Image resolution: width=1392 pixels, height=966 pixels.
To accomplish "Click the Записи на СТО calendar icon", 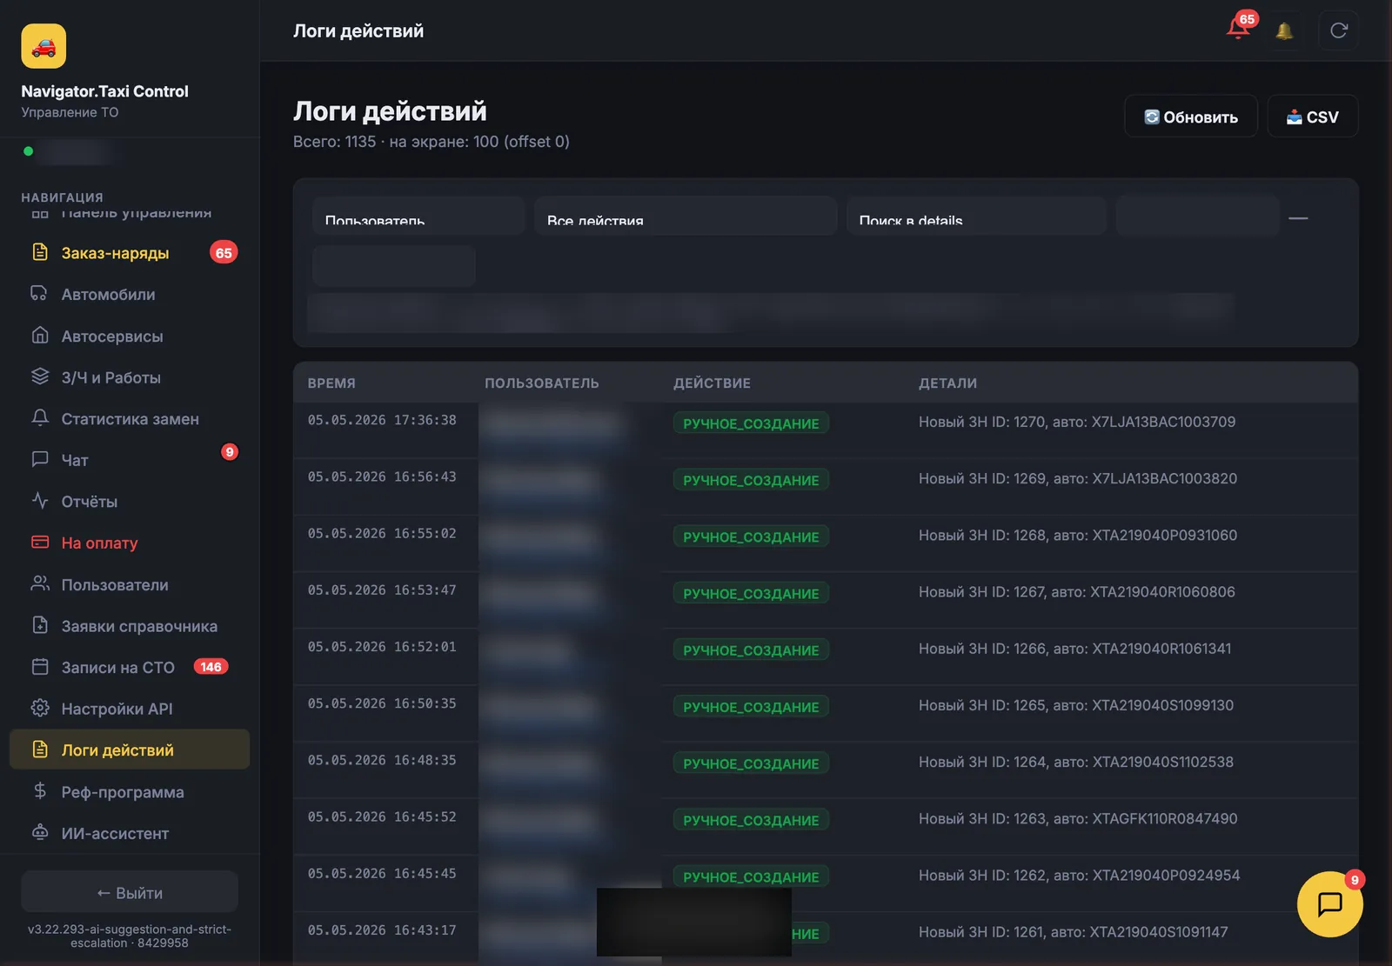I will 40,667.
